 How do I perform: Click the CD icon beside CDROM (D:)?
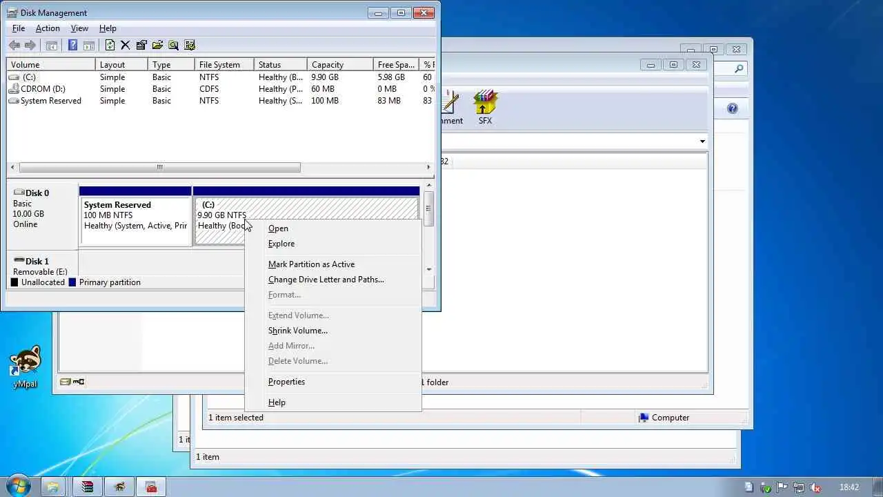pos(14,89)
